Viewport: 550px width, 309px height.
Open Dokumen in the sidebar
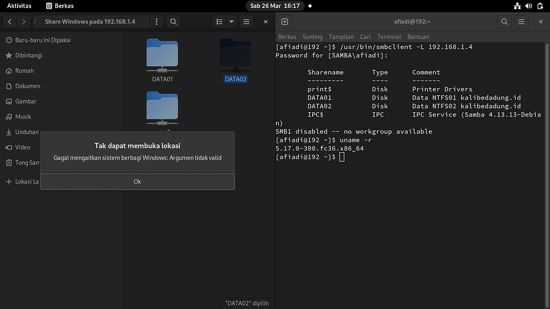coord(27,86)
